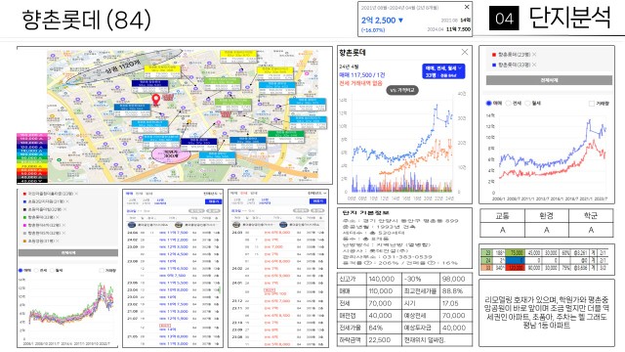Switch to the 매매 tab in the jeonse list panel

234,194
